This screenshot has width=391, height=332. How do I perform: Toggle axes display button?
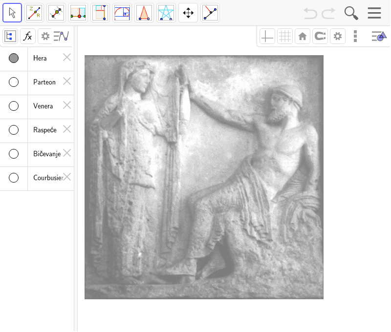(267, 36)
